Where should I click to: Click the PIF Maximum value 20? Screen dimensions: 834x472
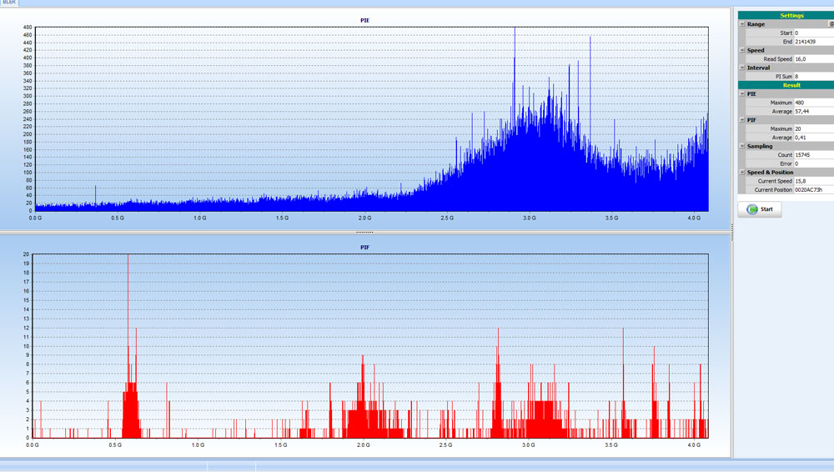point(814,128)
